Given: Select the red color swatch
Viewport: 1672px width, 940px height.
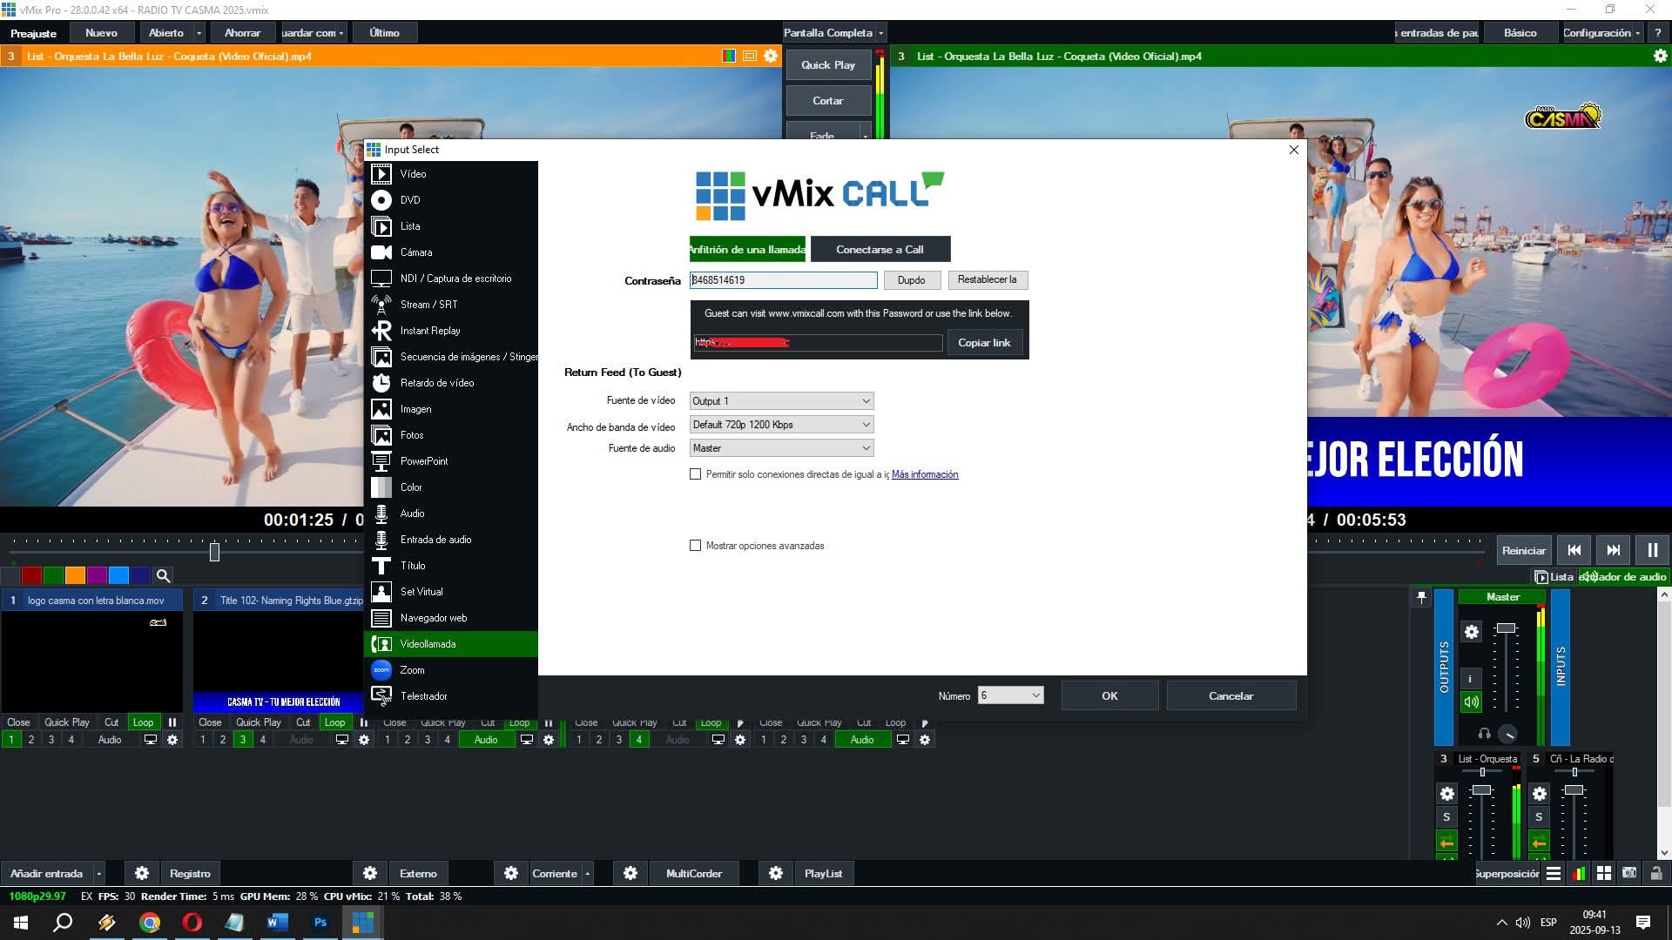Looking at the screenshot, I should [x=31, y=575].
